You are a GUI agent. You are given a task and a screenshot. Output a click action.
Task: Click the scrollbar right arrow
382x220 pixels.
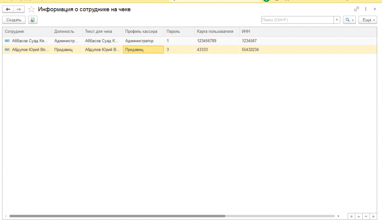(x=338, y=216)
